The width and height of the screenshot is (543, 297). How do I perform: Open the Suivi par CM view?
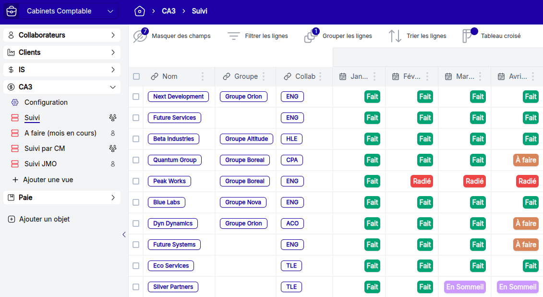[45, 148]
